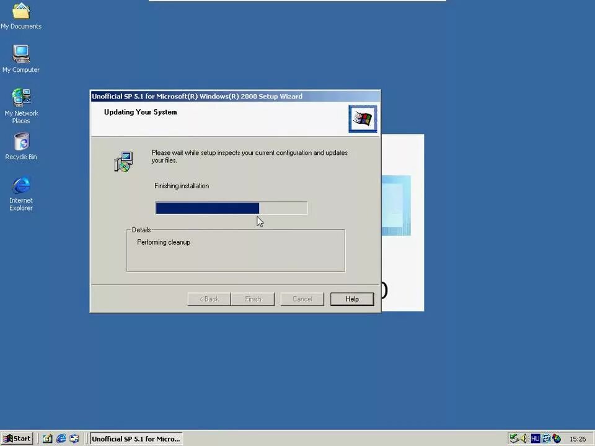Select My Network Places icon
This screenshot has height=446, width=595.
pyautogui.click(x=21, y=106)
